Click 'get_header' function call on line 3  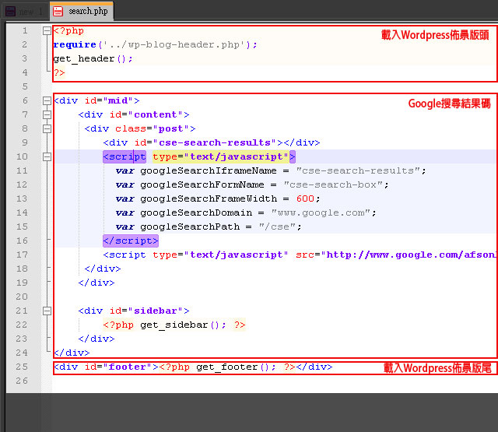click(84, 58)
